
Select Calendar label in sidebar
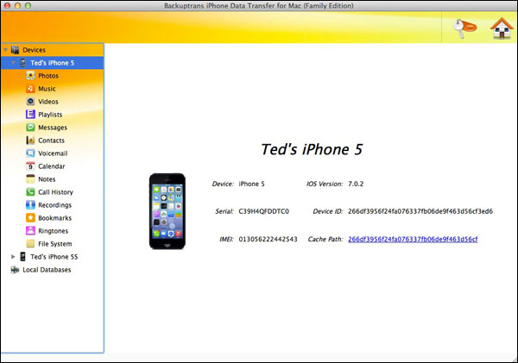[52, 166]
